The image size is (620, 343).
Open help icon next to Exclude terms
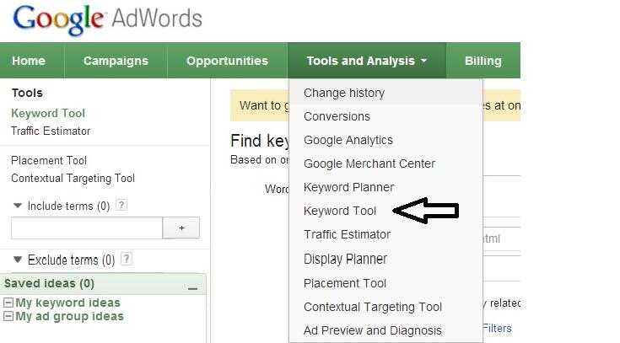(x=127, y=260)
